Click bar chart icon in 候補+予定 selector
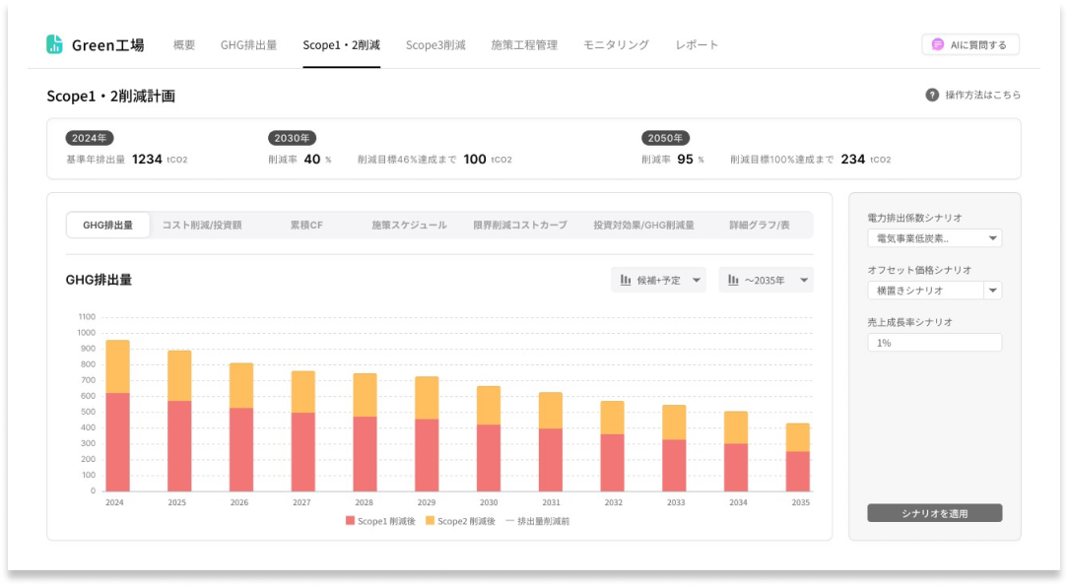The height and width of the screenshot is (586, 1068). coord(626,281)
